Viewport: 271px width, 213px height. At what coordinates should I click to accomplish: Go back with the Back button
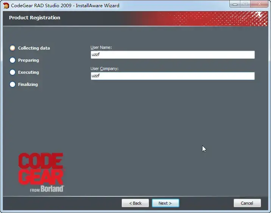tap(135, 203)
